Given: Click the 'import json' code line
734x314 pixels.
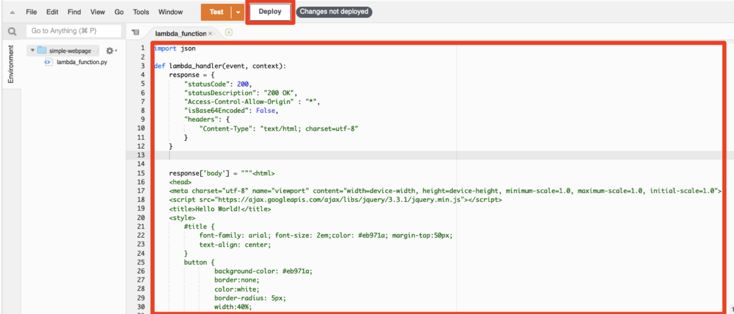Looking at the screenshot, I should click(175, 48).
